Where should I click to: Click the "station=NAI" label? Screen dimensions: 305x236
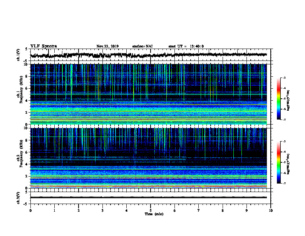coord(142,46)
